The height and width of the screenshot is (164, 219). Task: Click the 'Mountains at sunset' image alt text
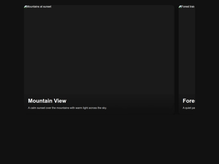coord(39,7)
